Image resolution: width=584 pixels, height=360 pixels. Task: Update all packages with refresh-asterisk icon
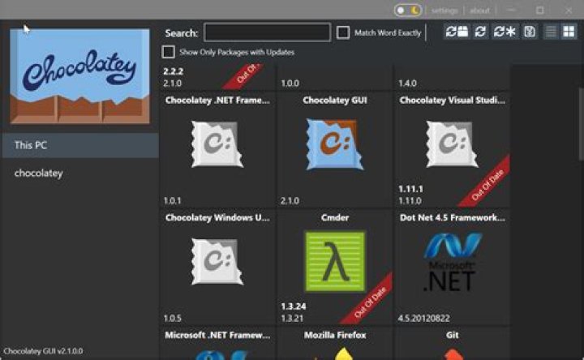point(505,32)
